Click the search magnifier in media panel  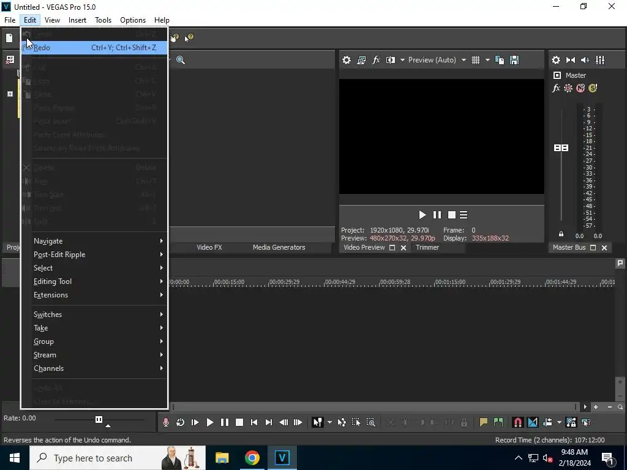tap(181, 60)
